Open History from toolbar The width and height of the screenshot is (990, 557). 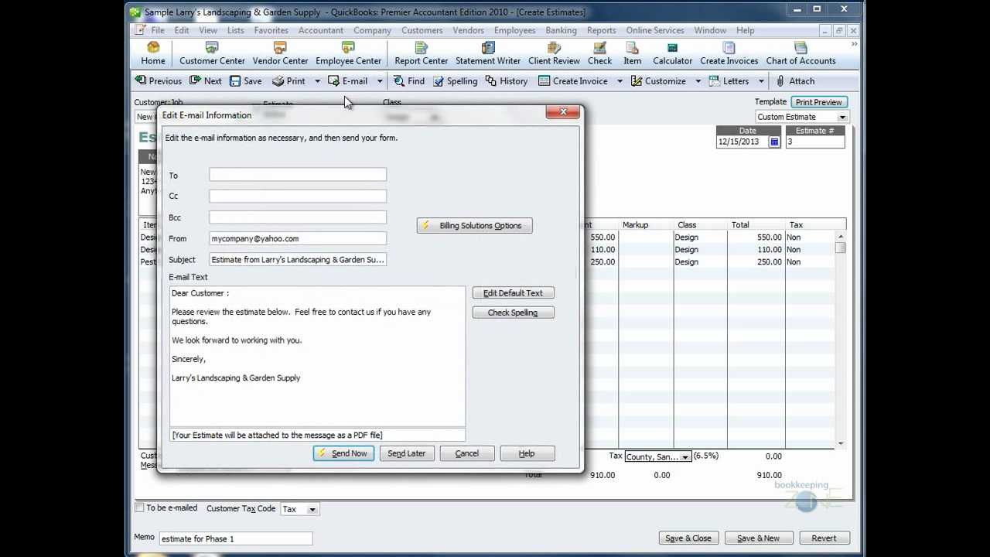coord(507,80)
